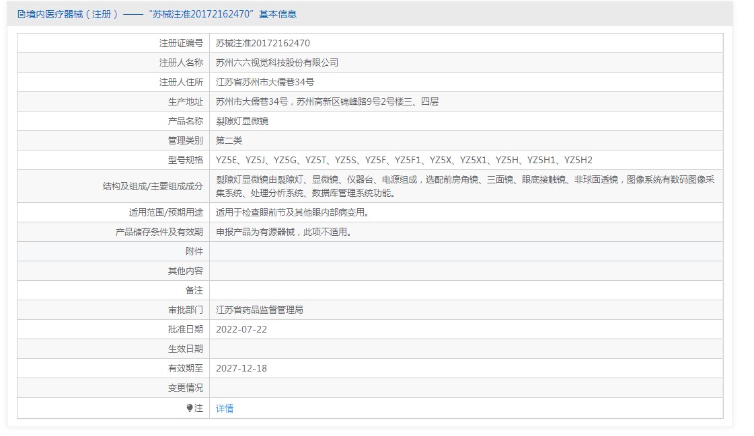This screenshot has height=436, width=754.
Task: Click the production address value with 锦峰路9号
Action: [x=327, y=102]
